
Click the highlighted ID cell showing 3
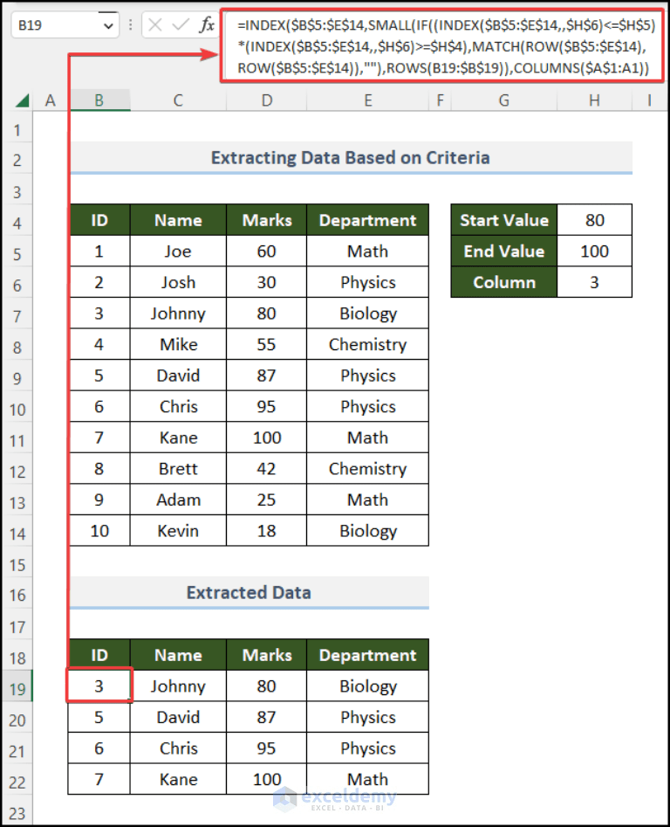pos(99,686)
